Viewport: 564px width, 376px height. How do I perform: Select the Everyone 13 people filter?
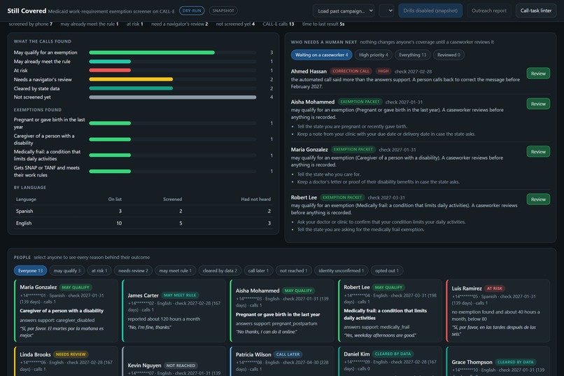point(30,270)
